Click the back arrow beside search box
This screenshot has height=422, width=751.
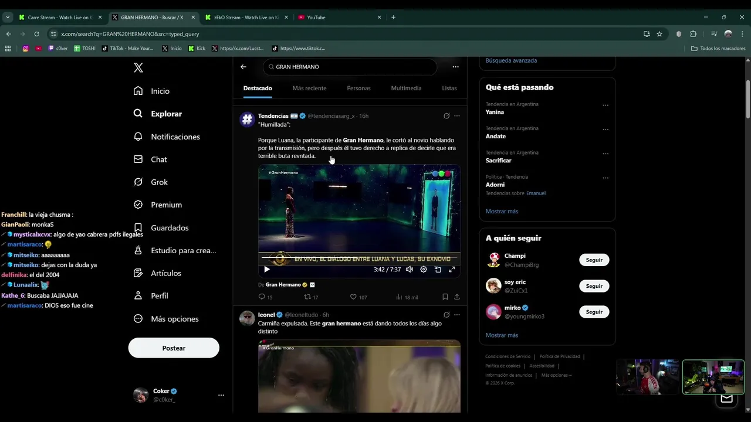pyautogui.click(x=243, y=67)
